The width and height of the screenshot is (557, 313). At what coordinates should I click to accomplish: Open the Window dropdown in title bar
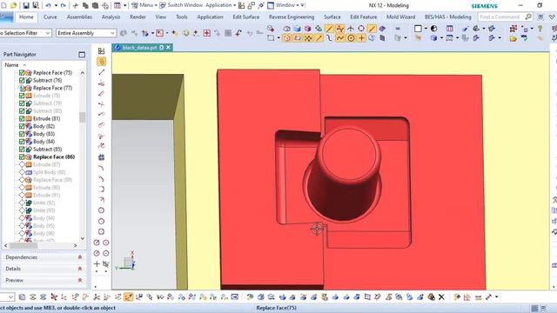[x=286, y=5]
